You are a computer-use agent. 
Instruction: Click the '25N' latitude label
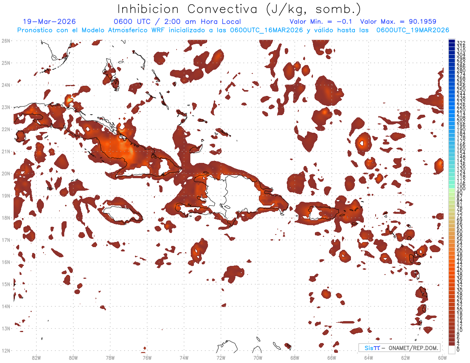click(5, 63)
